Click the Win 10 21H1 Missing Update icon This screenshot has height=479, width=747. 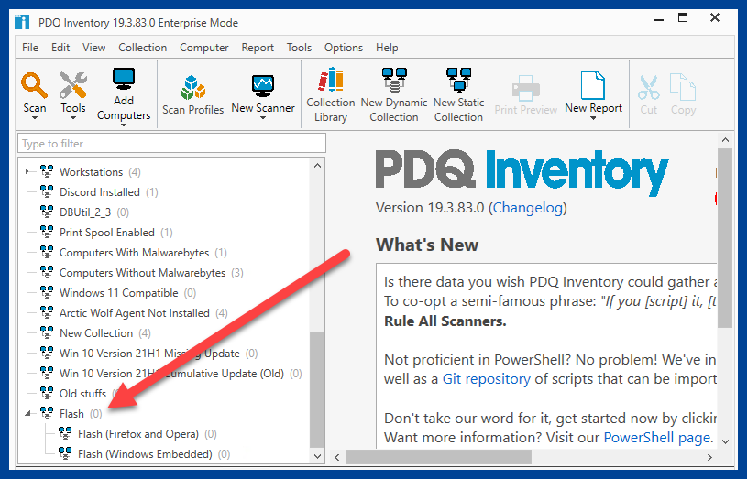(x=47, y=353)
